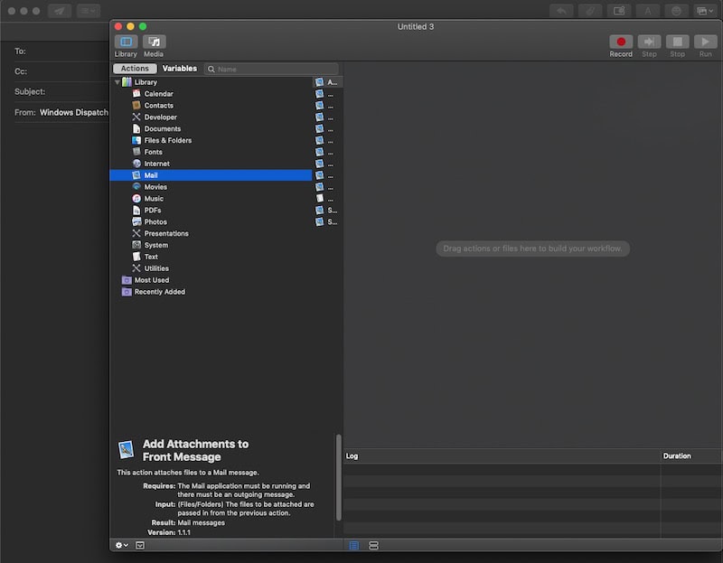Select the Files & Folders category
This screenshot has height=563, width=723.
(x=211, y=140)
